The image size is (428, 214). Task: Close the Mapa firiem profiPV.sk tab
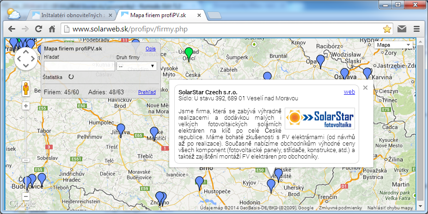199,15
